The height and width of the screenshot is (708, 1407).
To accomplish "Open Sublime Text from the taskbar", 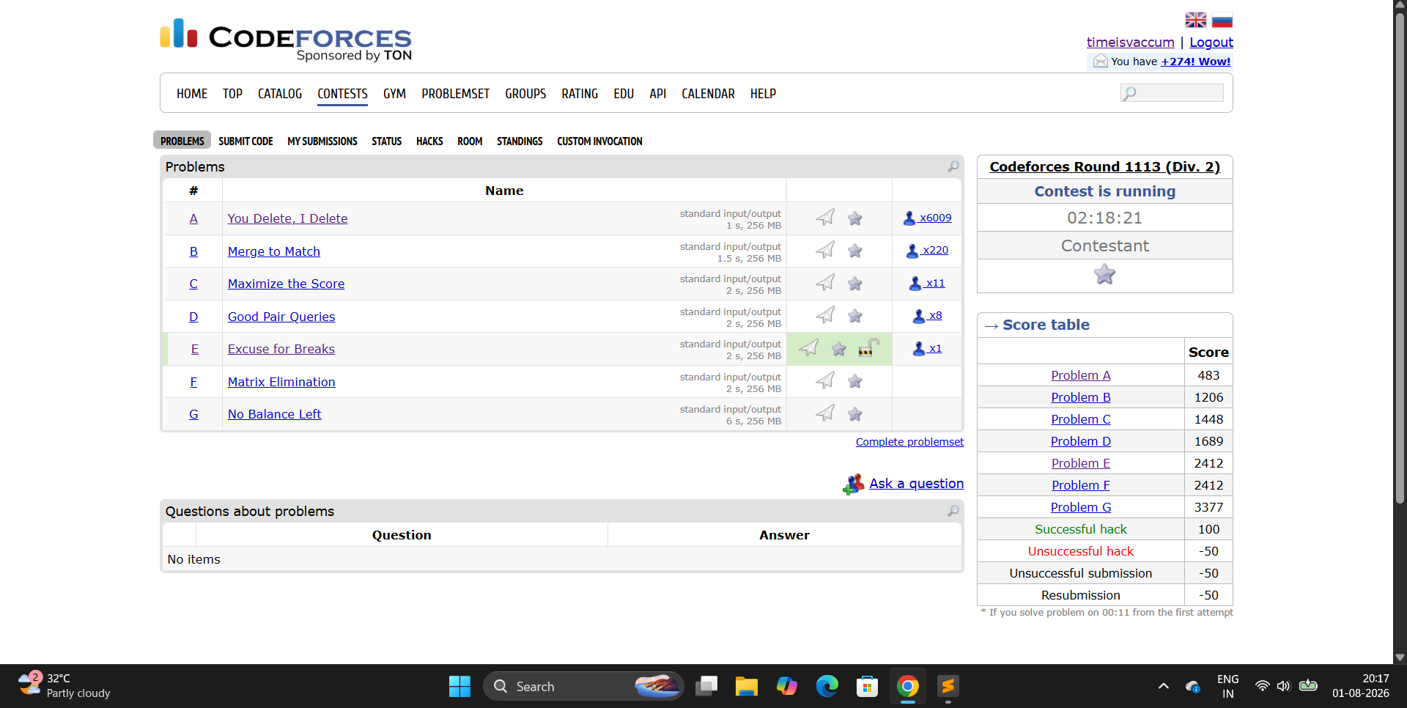I will (x=948, y=687).
